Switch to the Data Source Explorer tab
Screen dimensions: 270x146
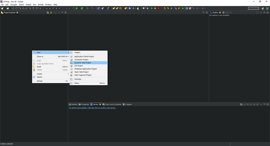pyautogui.click(x=112, y=104)
